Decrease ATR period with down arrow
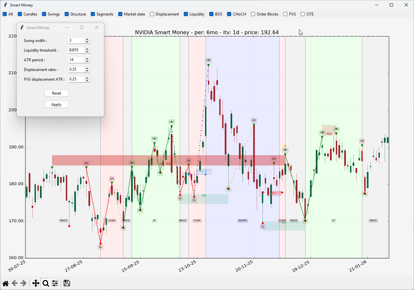Image resolution: width=414 pixels, height=290 pixels. point(87,61)
